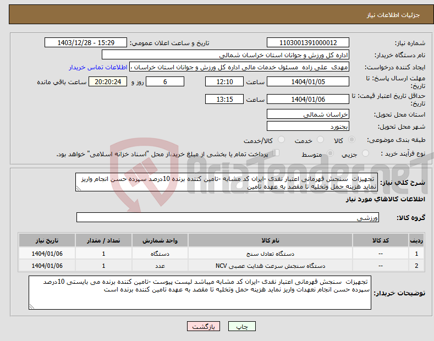Click the نام کالا column header
434x341 pixels.
[x=270, y=240]
